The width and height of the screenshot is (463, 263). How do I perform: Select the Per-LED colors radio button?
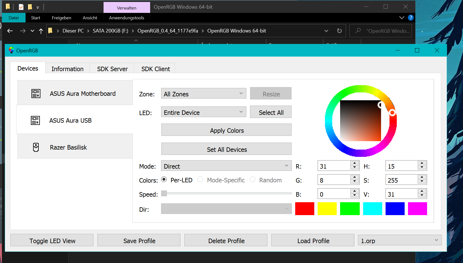pos(164,180)
